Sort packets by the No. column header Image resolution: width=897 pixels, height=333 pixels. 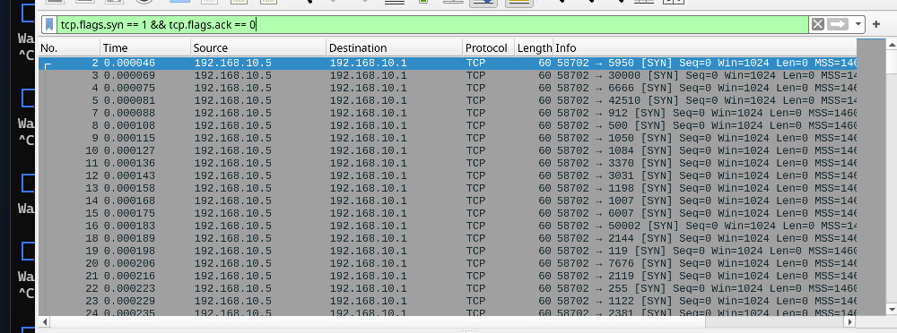[69, 48]
